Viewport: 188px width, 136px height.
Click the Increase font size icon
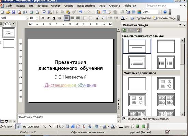coord(97,18)
